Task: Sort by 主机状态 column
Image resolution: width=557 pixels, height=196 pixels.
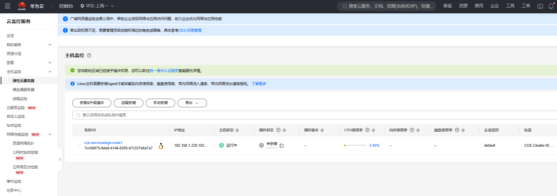Action: tap(237, 130)
